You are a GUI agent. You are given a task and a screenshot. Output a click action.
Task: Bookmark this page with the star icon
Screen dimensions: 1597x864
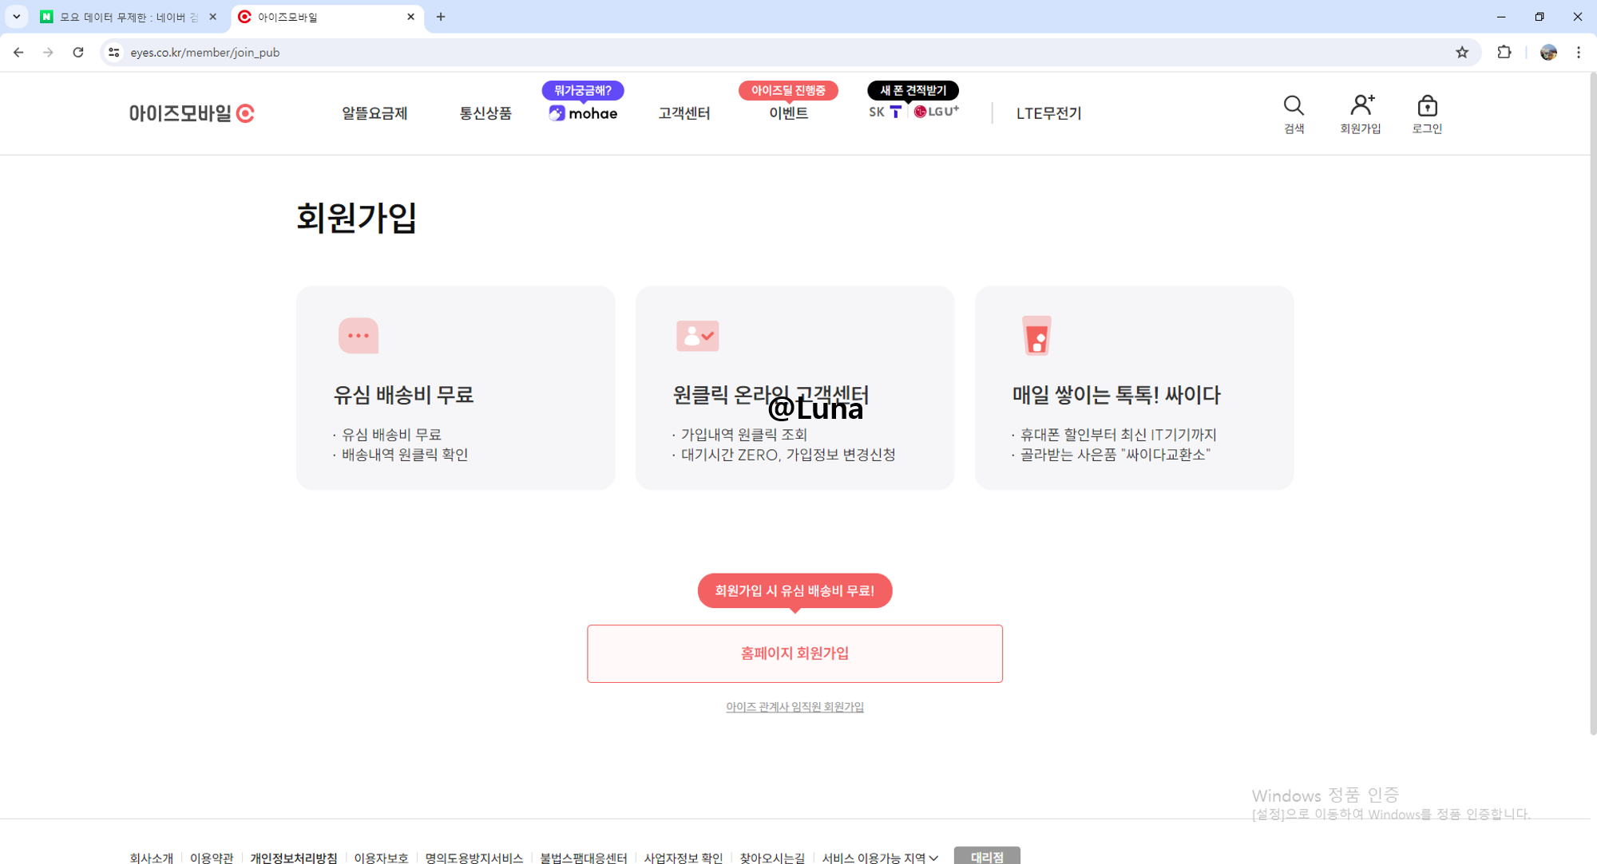point(1462,53)
